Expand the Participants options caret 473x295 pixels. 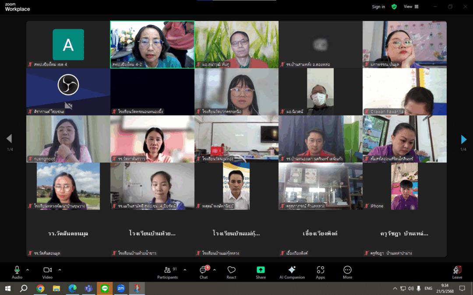pos(185,270)
